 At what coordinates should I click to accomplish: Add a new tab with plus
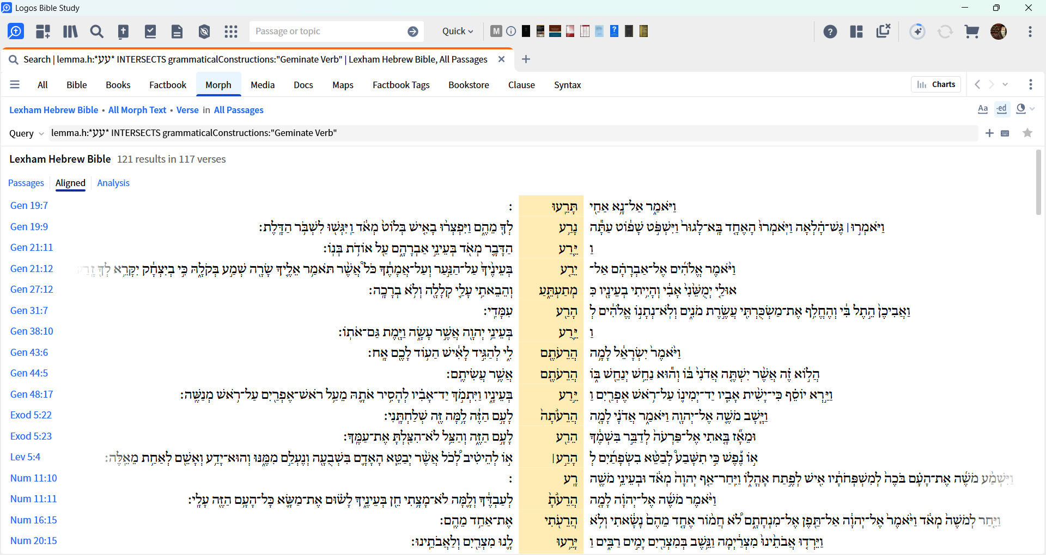coord(526,59)
